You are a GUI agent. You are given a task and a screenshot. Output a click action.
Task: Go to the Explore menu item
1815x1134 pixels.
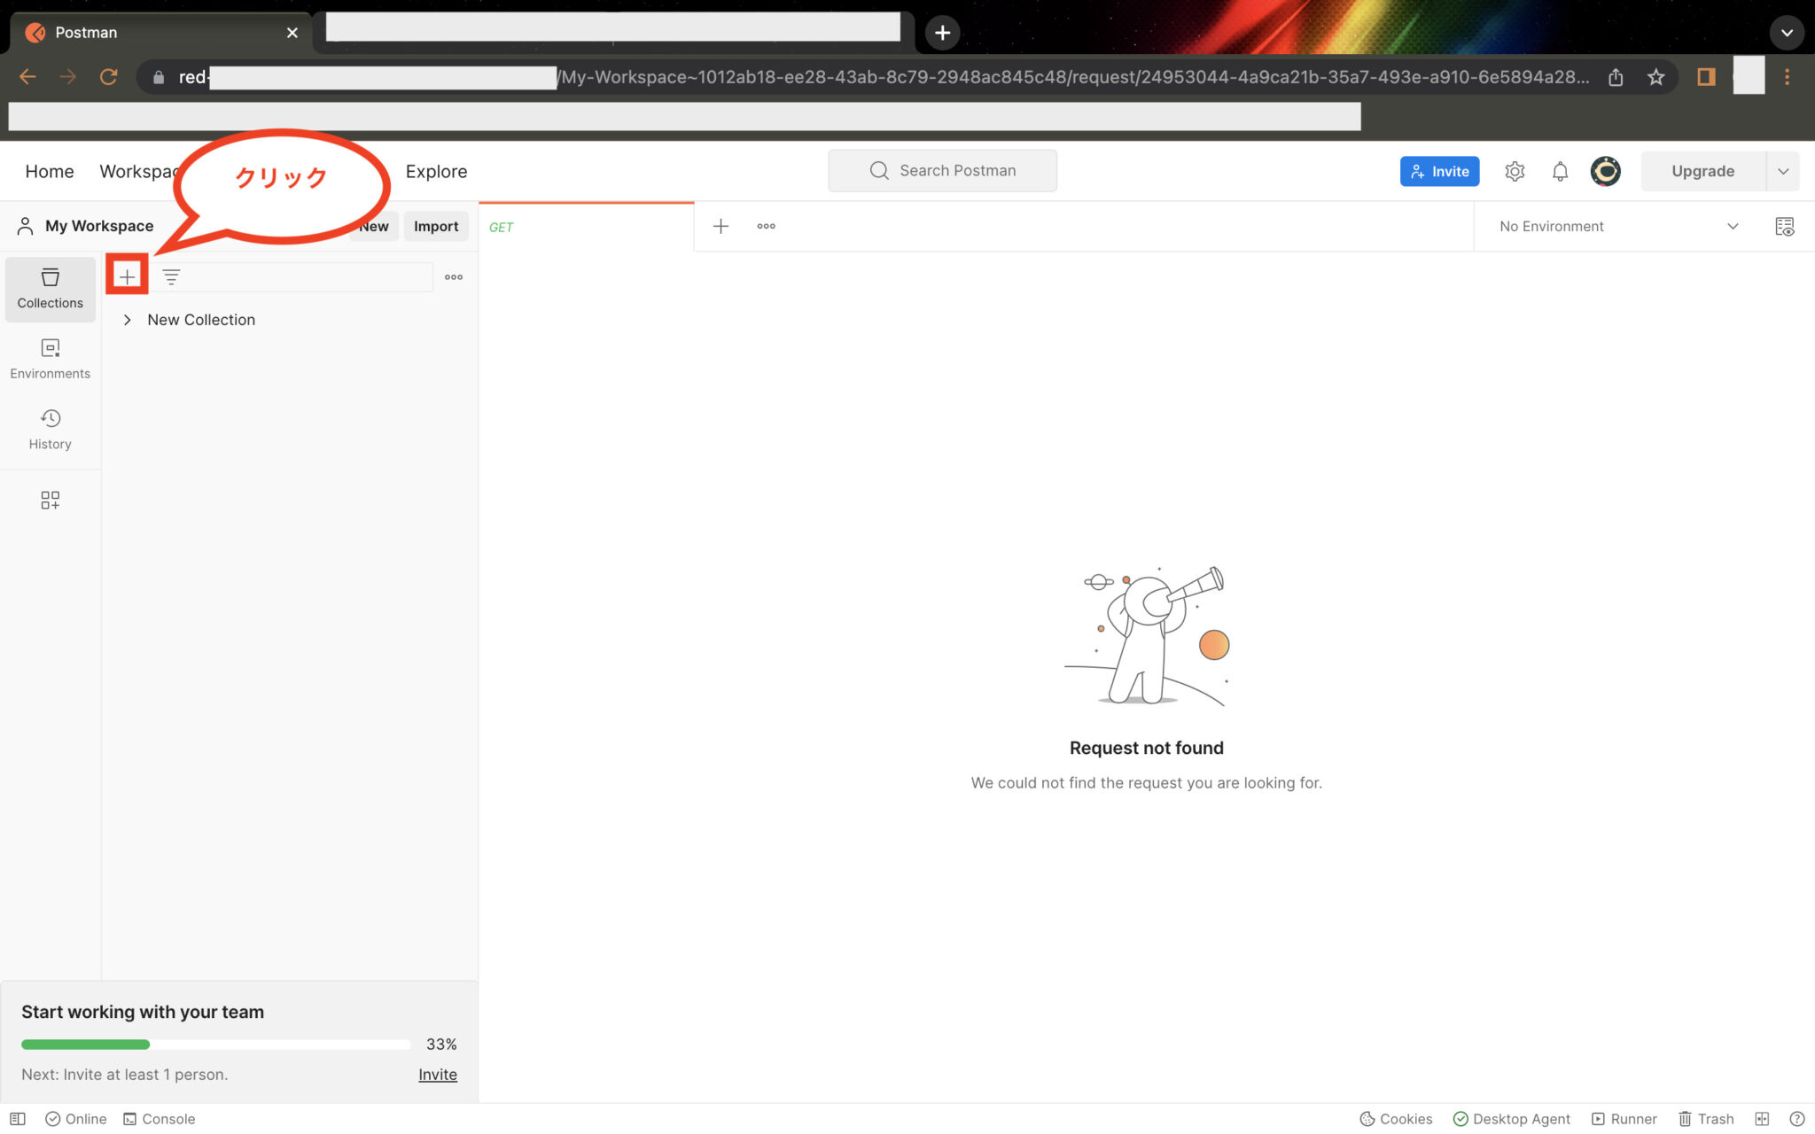click(x=436, y=171)
